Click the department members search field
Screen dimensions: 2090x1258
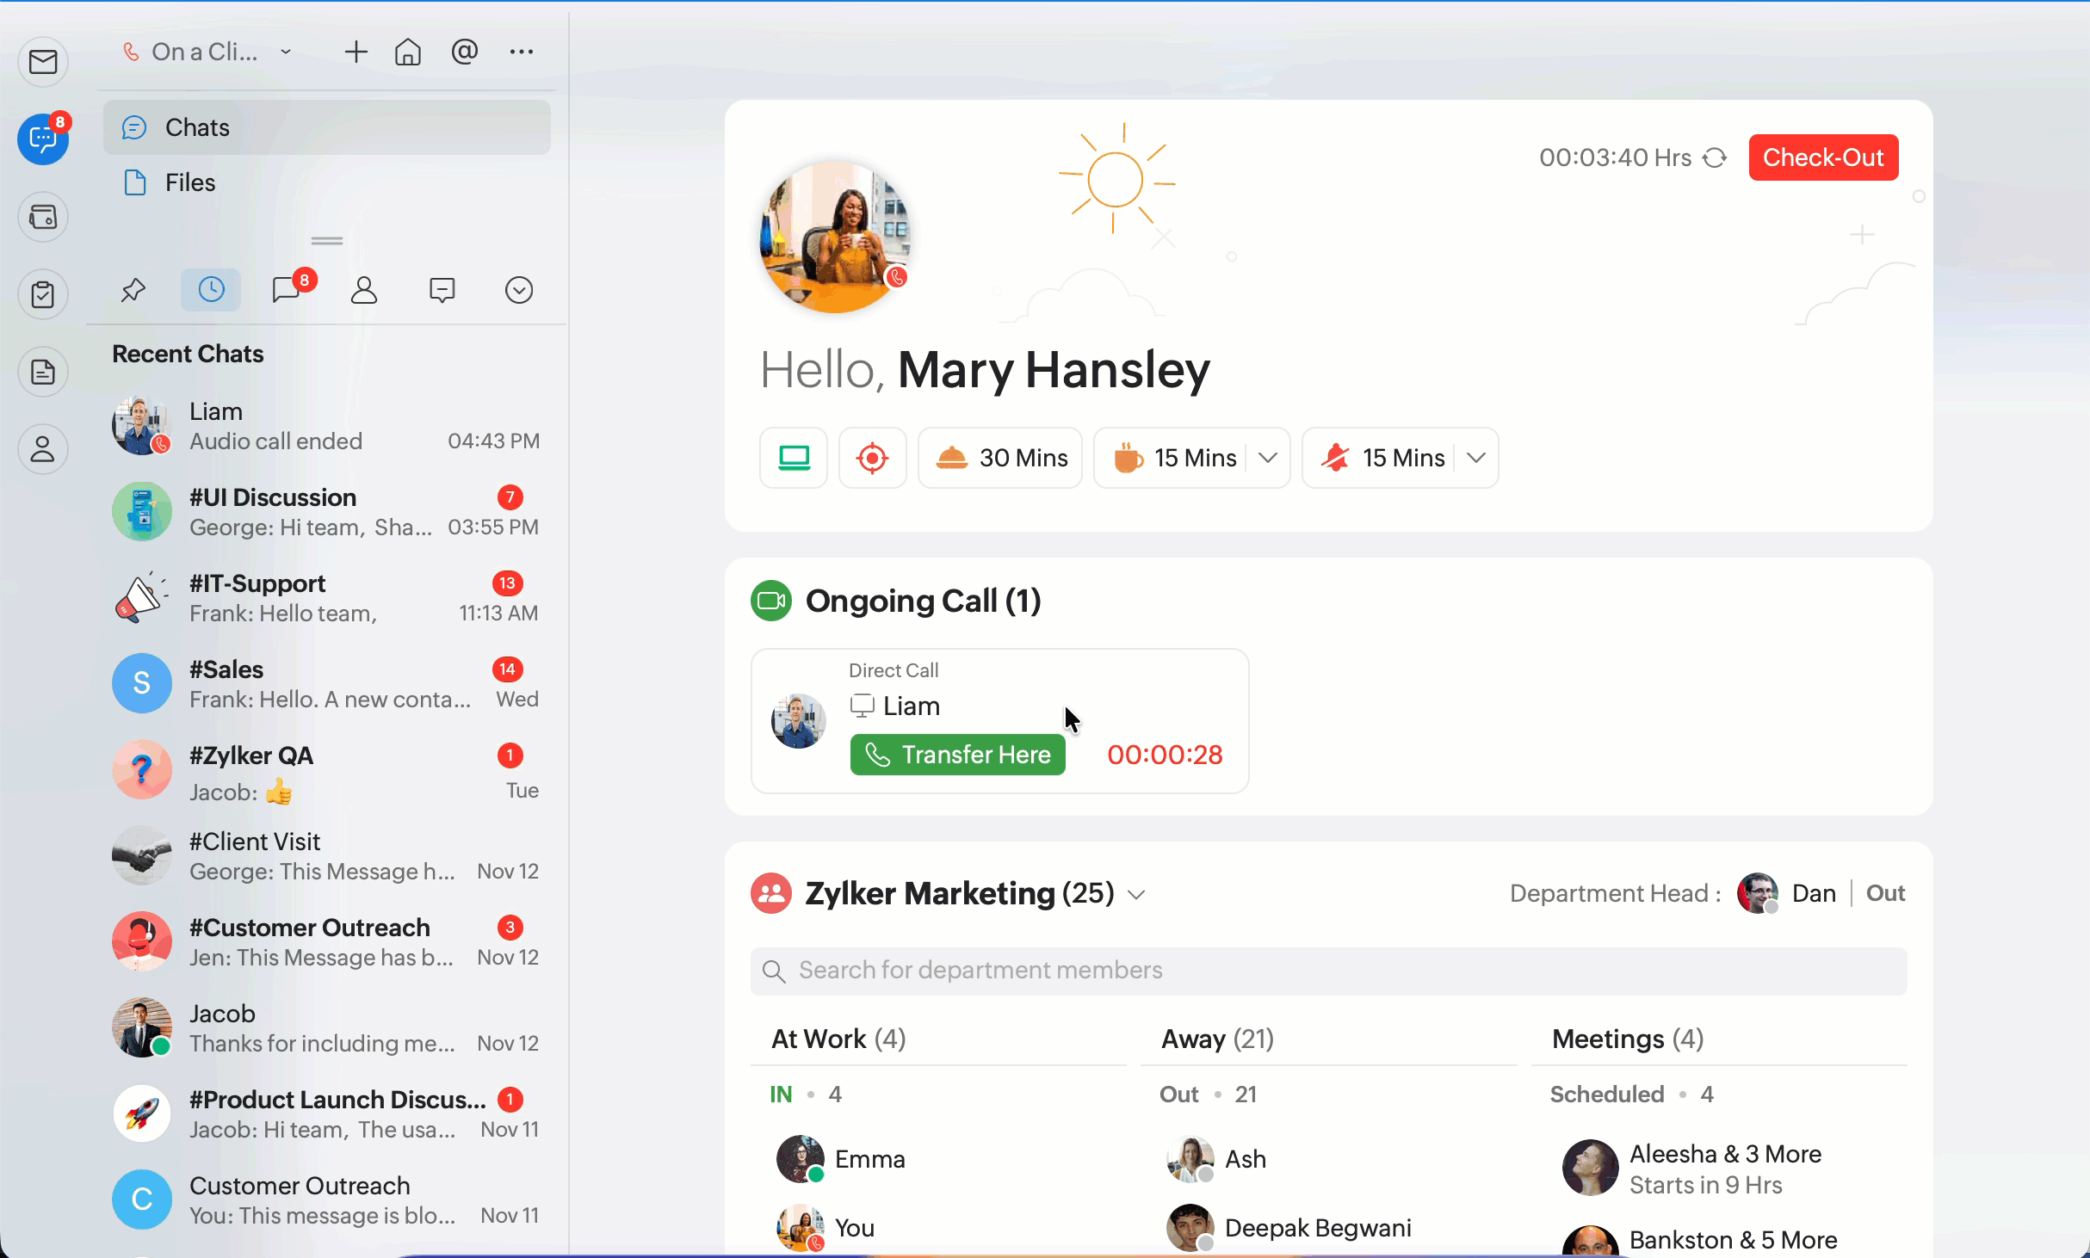click(1327, 971)
